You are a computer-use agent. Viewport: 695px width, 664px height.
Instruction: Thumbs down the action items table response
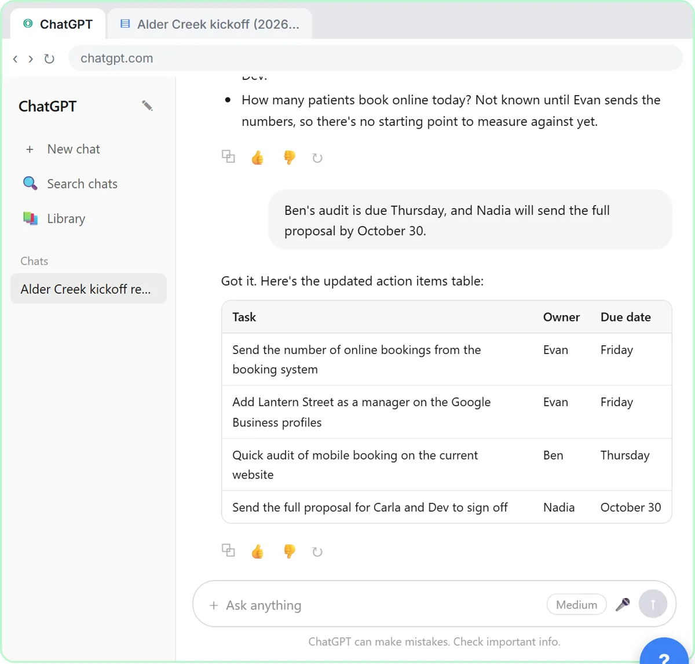[289, 551]
